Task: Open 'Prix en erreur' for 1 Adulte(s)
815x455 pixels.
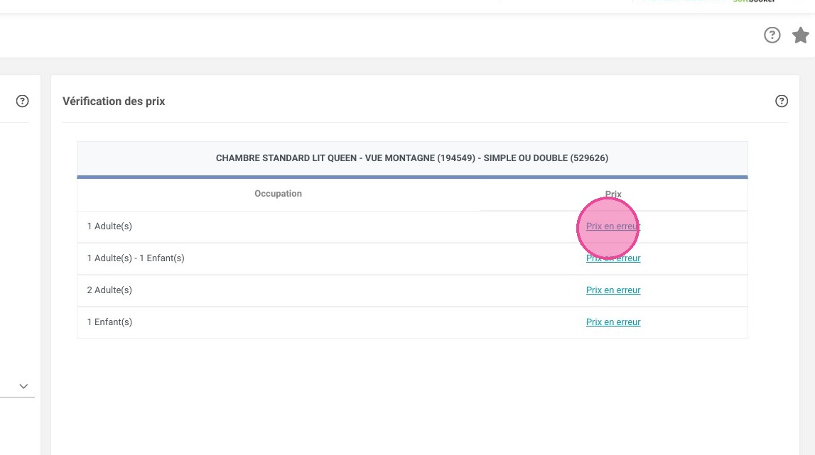Action: (x=612, y=226)
